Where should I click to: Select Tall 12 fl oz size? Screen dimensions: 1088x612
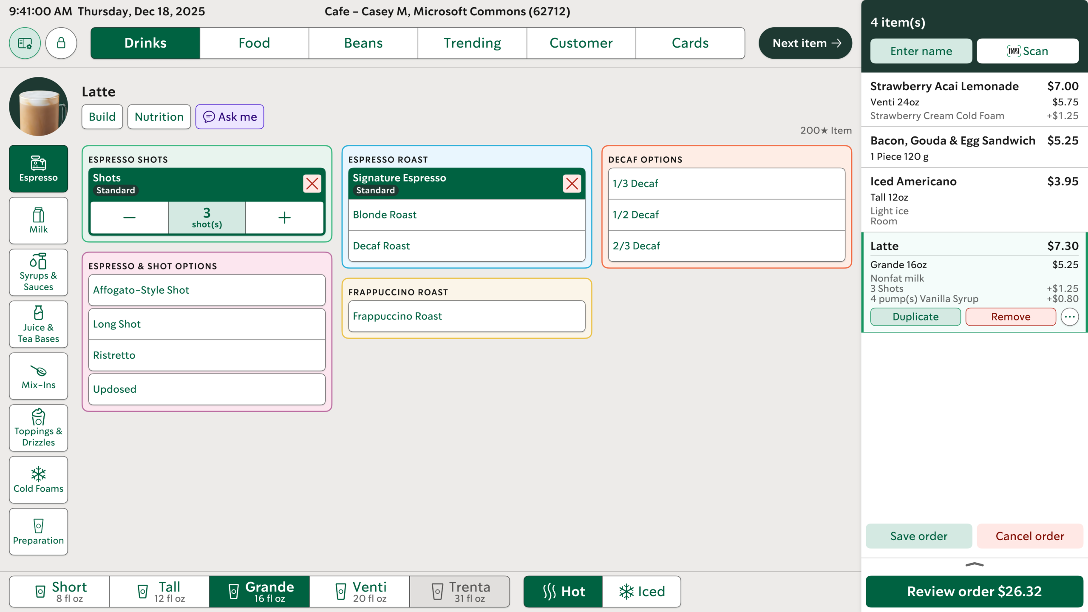pos(159,592)
